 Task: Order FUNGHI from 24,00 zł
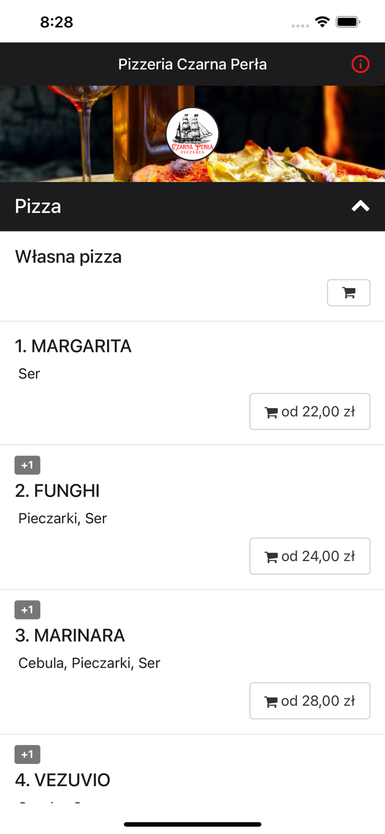coord(309,556)
